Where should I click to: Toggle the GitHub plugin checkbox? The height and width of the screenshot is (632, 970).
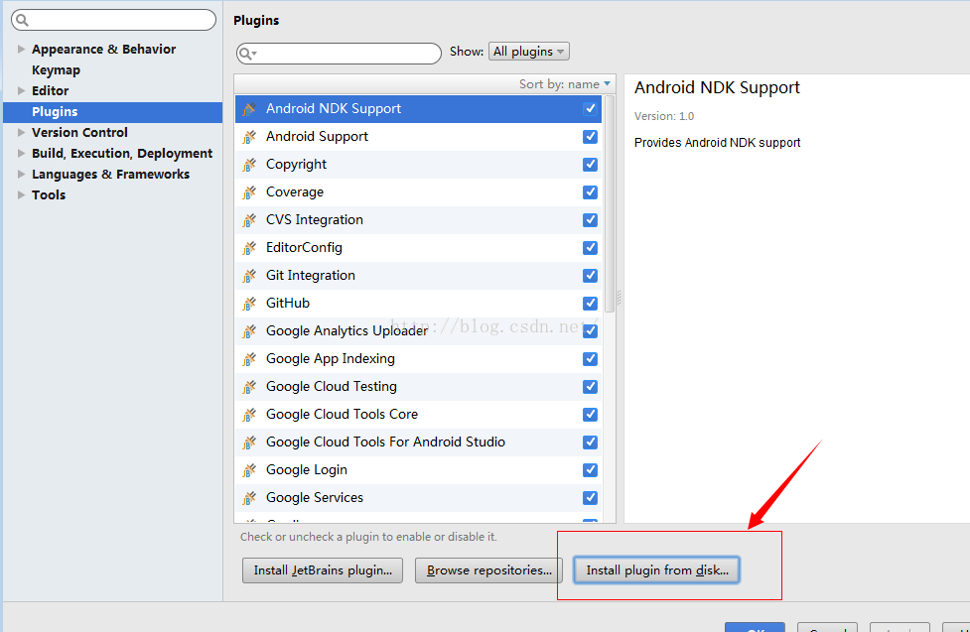pos(590,304)
